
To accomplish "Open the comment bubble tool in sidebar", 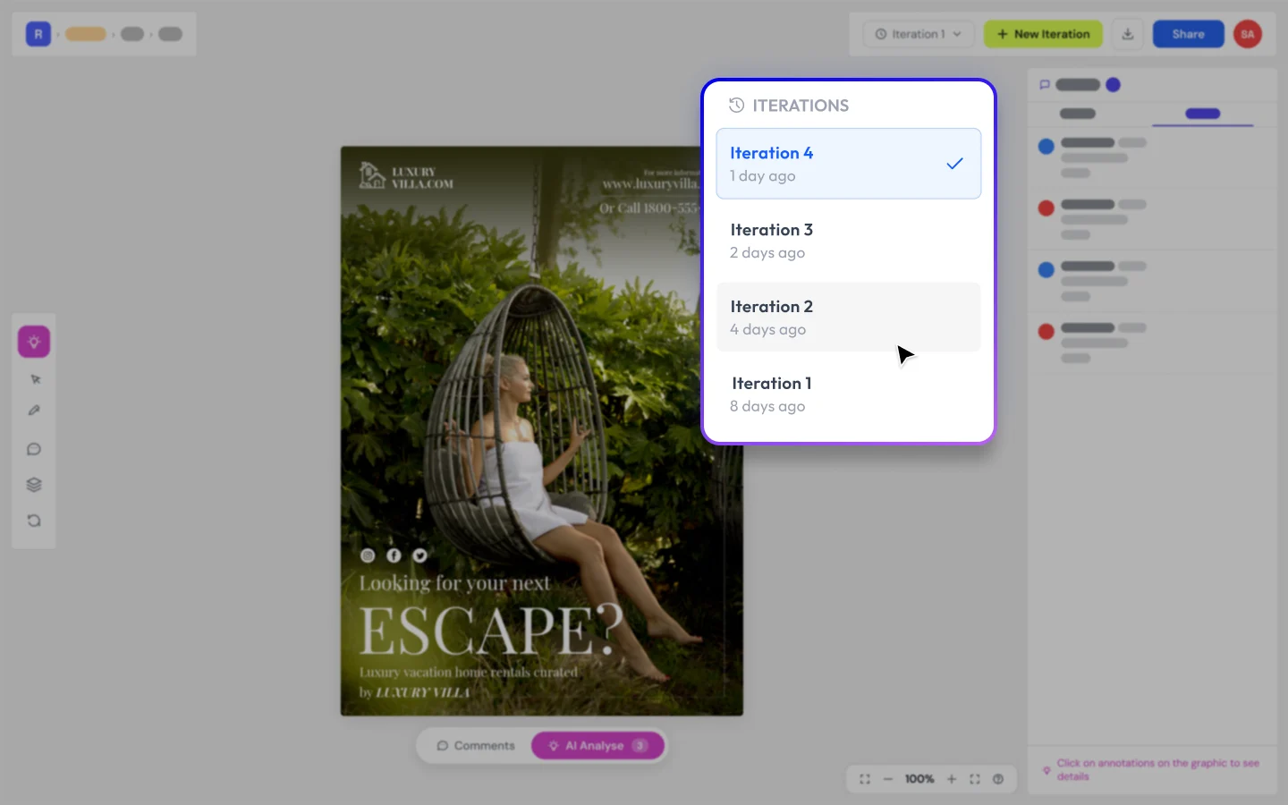I will point(34,449).
